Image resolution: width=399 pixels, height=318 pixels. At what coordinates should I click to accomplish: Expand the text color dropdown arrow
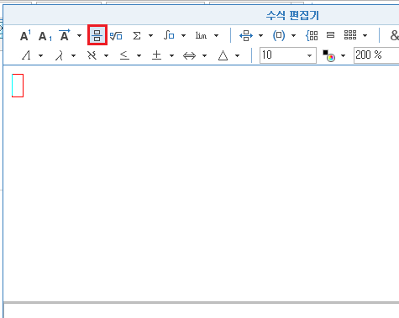pyautogui.click(x=343, y=55)
